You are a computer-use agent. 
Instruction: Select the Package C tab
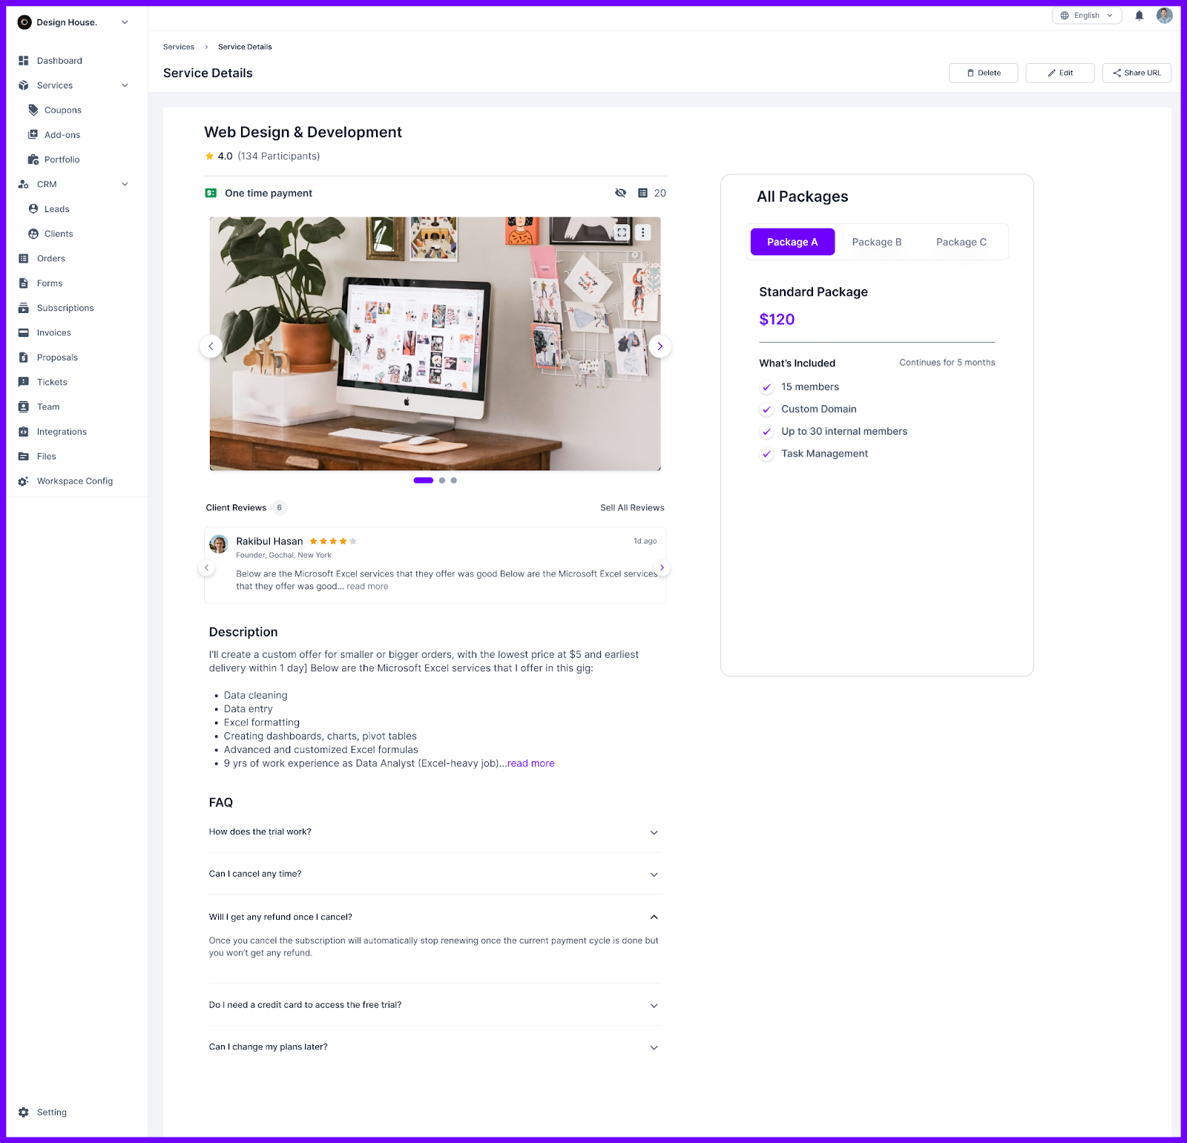pyautogui.click(x=961, y=242)
